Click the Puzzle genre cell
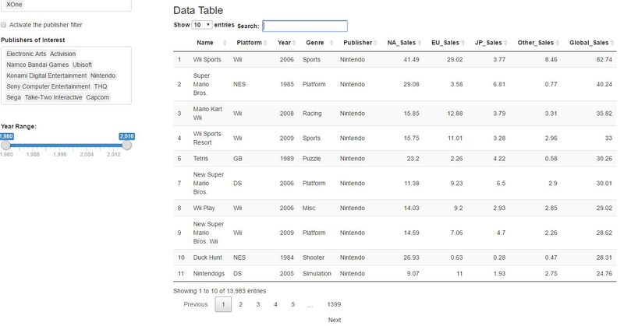This screenshot has width=624, height=326. (311, 159)
